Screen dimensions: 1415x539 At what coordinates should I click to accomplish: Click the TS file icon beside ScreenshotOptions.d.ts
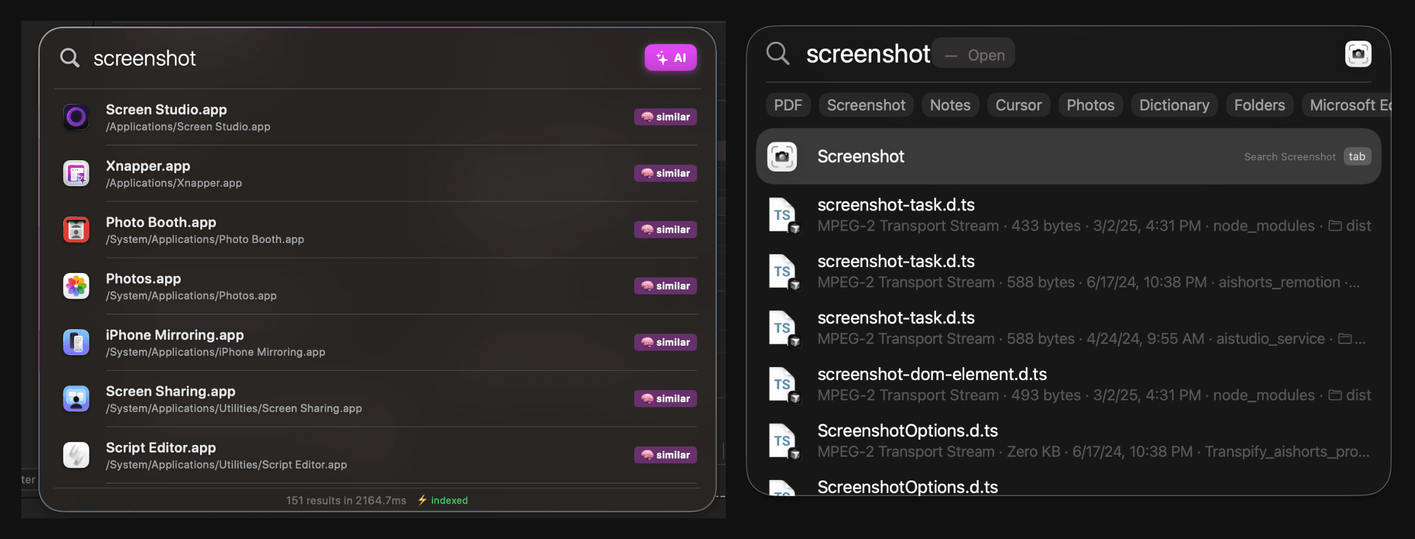[784, 440]
